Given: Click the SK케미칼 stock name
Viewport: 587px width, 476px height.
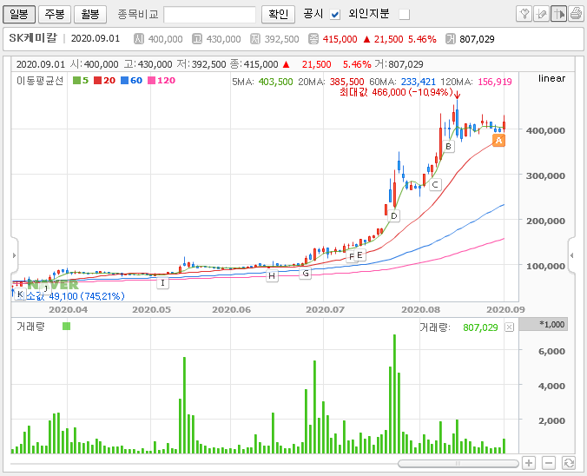Looking at the screenshot, I should (x=33, y=38).
